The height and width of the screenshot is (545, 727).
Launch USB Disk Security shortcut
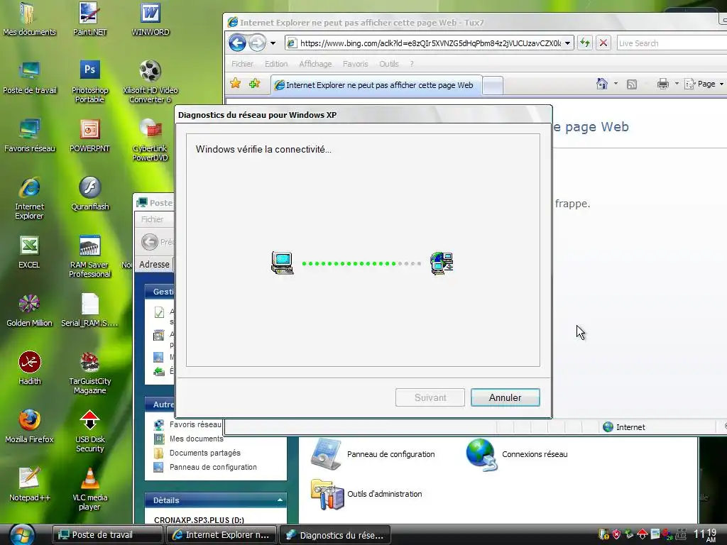tap(89, 431)
